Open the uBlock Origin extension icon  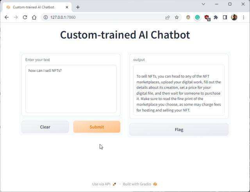point(207,17)
